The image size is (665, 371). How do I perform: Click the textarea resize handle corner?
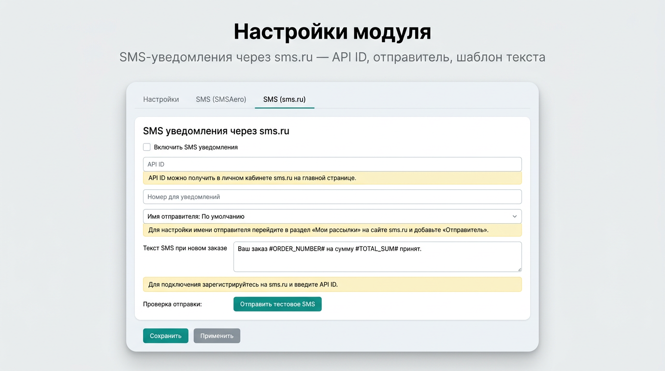(519, 269)
